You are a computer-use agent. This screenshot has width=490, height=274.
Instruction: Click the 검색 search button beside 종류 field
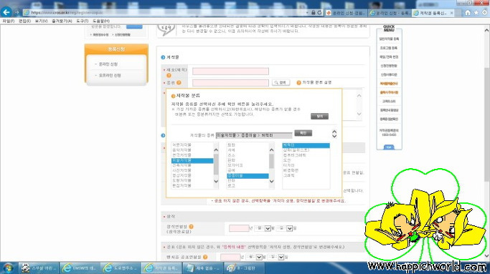click(281, 82)
